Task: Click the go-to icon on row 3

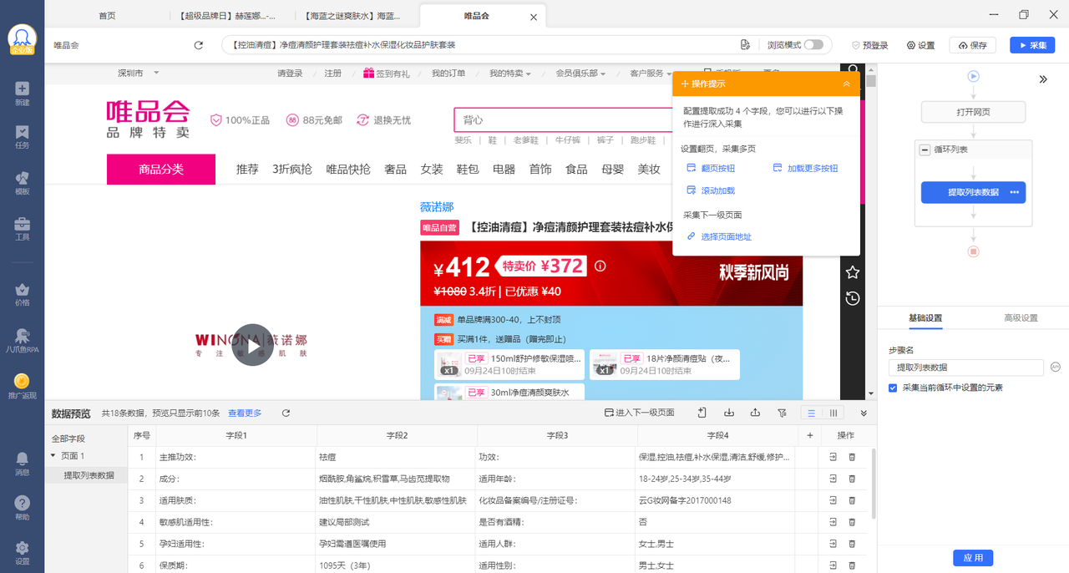Action: [x=833, y=500]
